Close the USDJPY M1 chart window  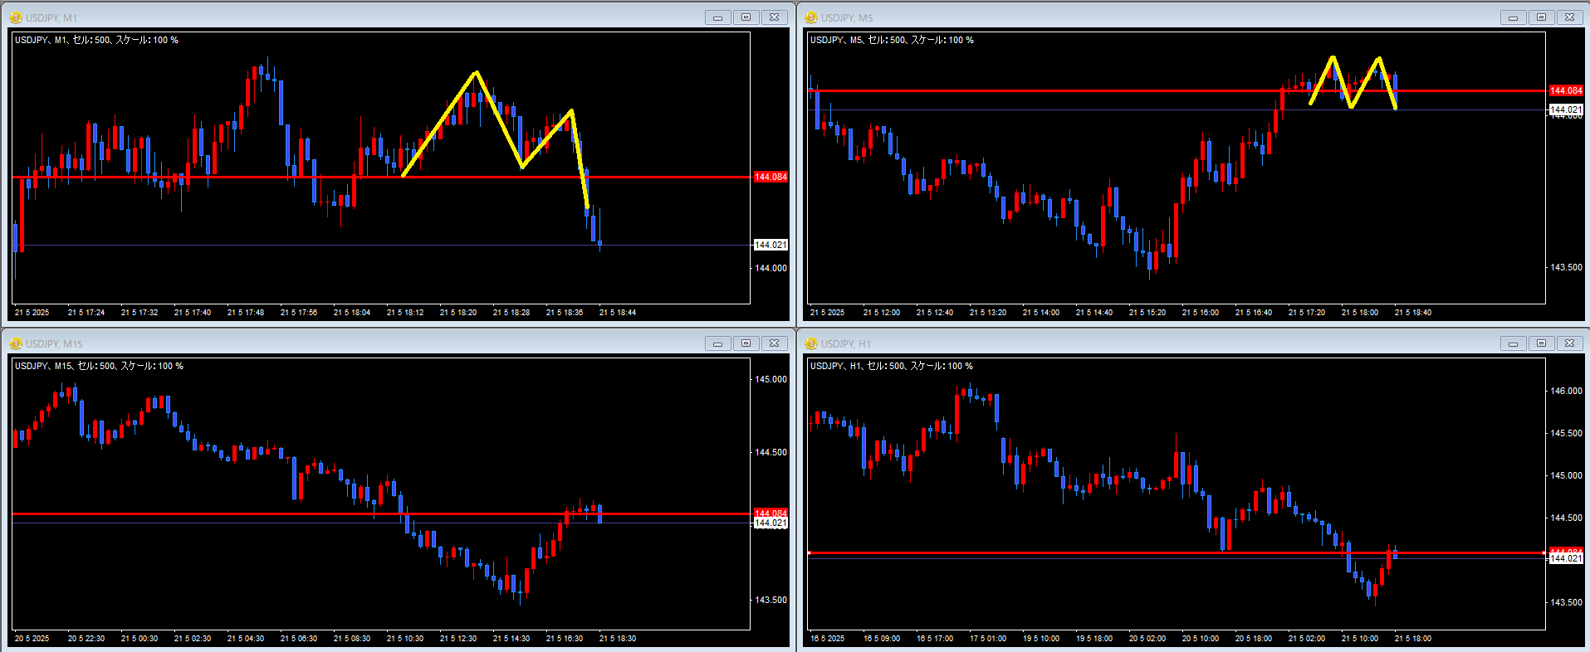(x=775, y=17)
